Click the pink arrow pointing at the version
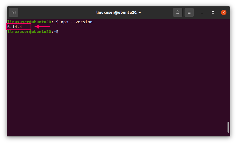The width and height of the screenshot is (237, 144). click(43, 27)
